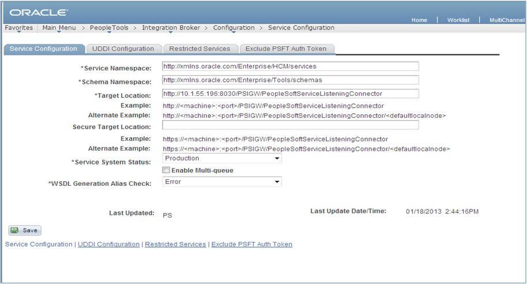Click the https Example URL under Secure Target Location

tap(275, 139)
